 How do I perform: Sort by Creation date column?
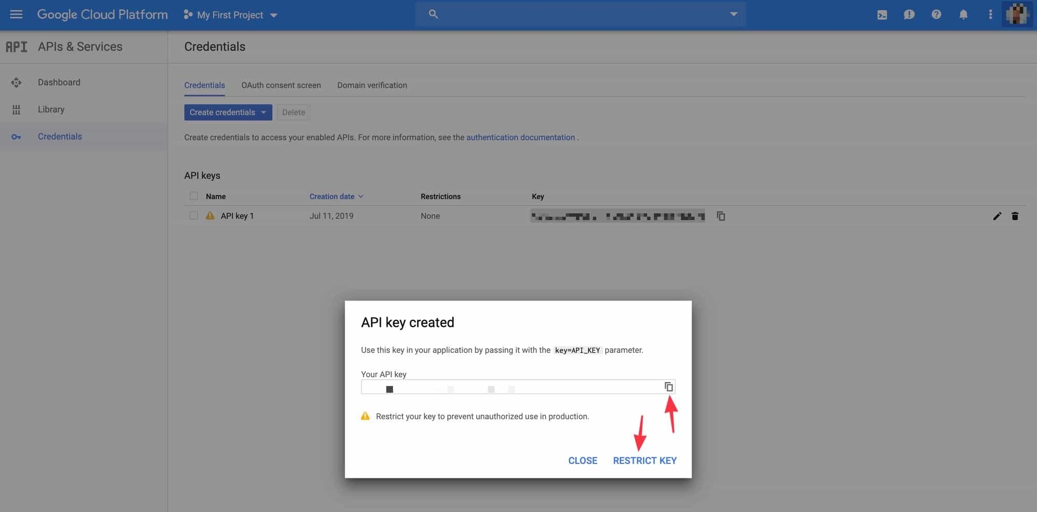coord(336,196)
